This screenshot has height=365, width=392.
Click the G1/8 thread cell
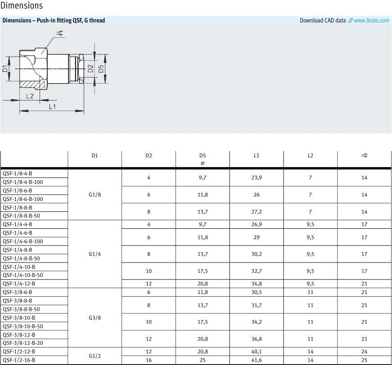point(95,195)
